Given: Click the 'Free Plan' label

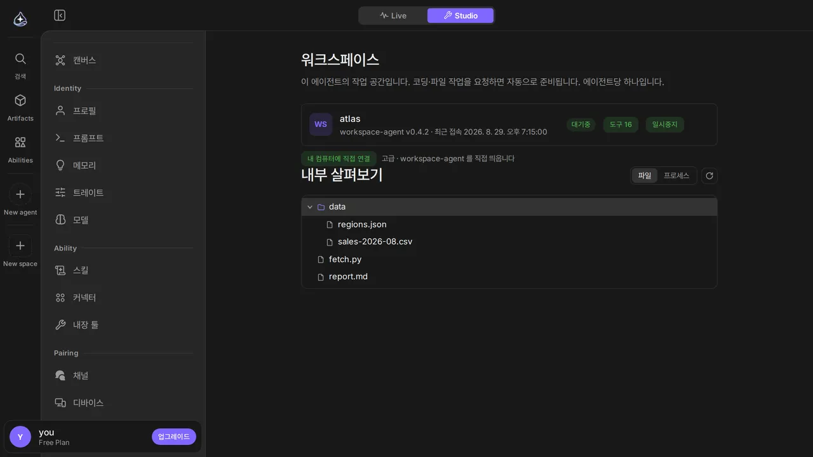Looking at the screenshot, I should click(x=54, y=442).
